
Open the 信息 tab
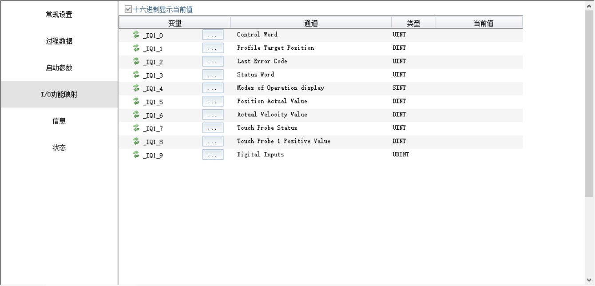click(x=59, y=121)
